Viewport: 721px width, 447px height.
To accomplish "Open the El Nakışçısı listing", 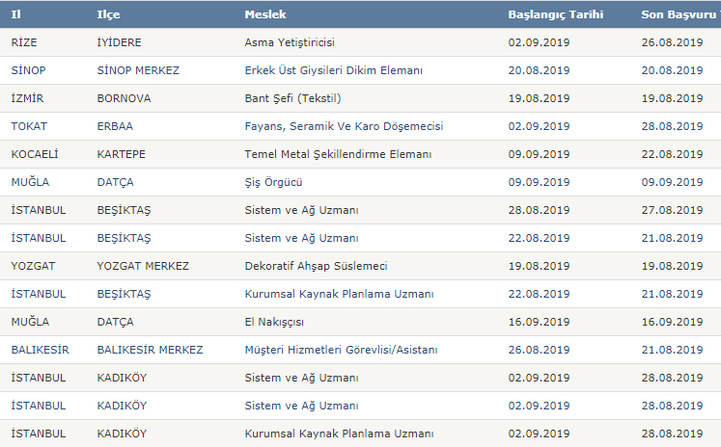I will coord(274,322).
